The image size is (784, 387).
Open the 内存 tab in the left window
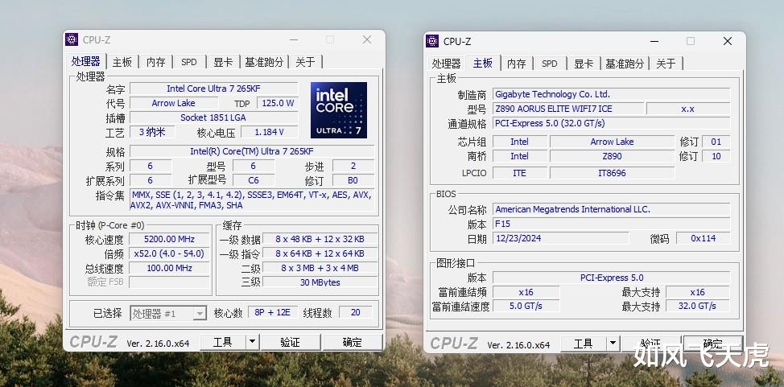coord(156,62)
